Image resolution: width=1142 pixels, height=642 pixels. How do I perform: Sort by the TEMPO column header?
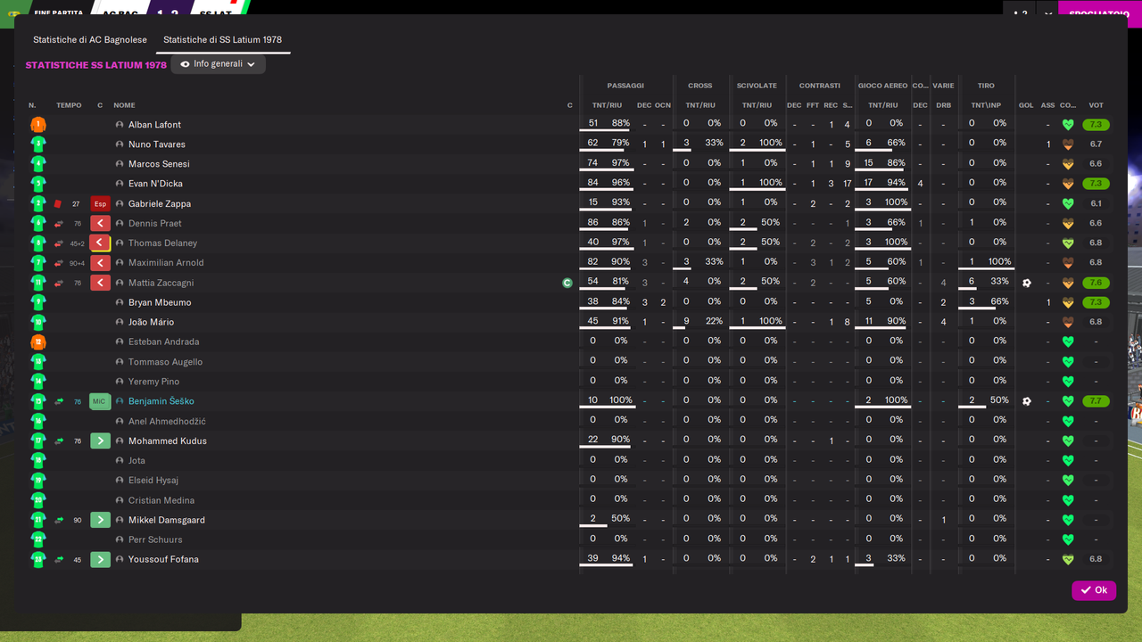[69, 105]
